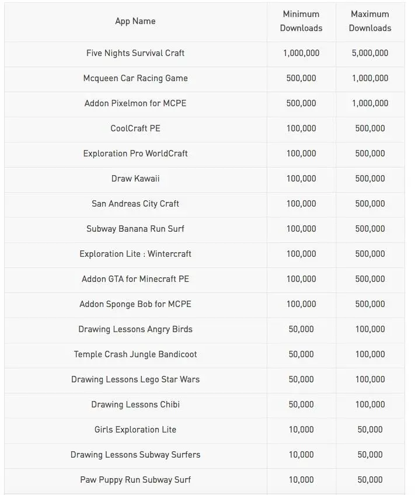Image resolution: width=415 pixels, height=495 pixels.
Task: Click the Maximum Downloads column header
Action: (x=370, y=21)
